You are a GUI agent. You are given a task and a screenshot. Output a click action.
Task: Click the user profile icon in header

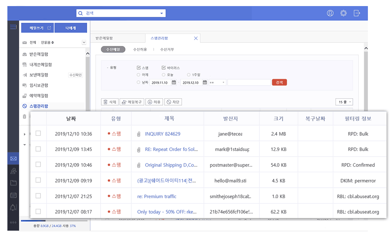point(330,13)
